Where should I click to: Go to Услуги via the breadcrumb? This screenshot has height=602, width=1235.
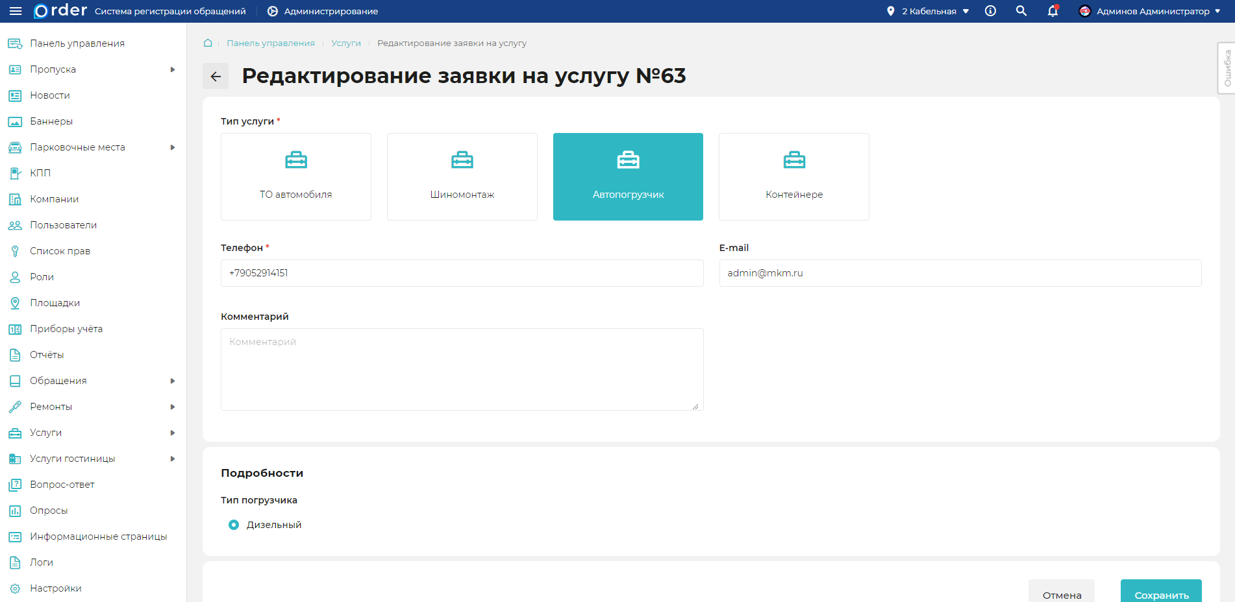[346, 43]
